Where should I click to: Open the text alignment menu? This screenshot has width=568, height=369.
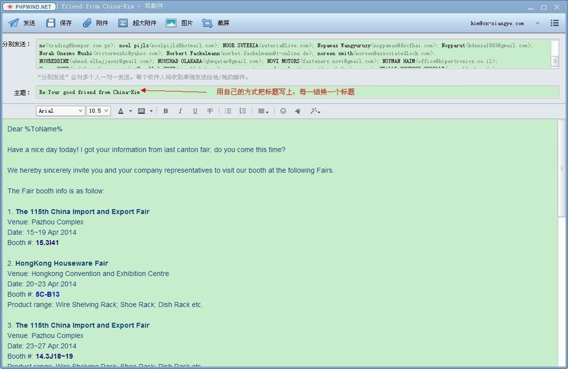[263, 111]
